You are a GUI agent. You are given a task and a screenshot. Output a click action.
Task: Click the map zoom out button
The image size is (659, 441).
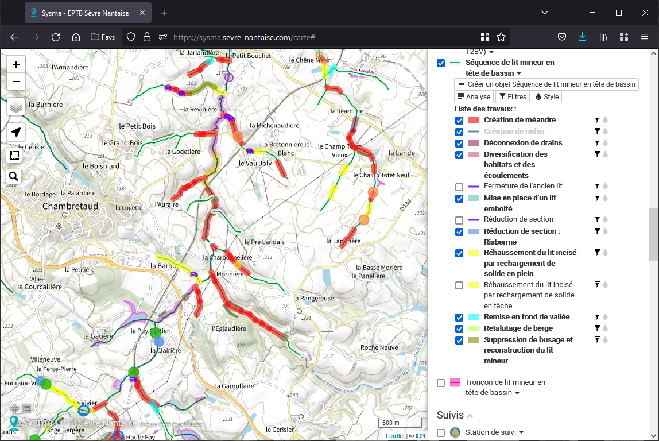point(16,82)
